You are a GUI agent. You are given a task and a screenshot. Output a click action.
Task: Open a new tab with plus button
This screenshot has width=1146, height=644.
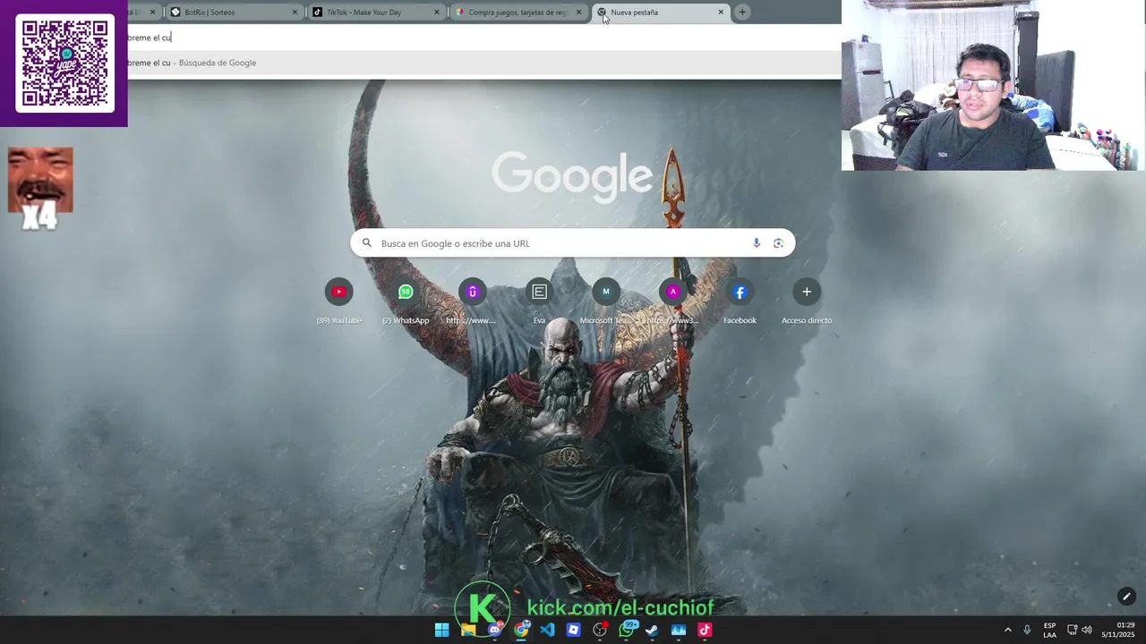point(742,13)
